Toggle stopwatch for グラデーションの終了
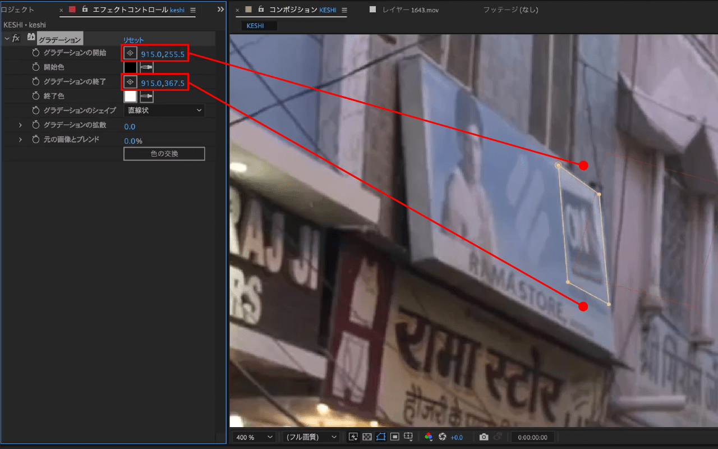This screenshot has height=449, width=718. pyautogui.click(x=36, y=82)
